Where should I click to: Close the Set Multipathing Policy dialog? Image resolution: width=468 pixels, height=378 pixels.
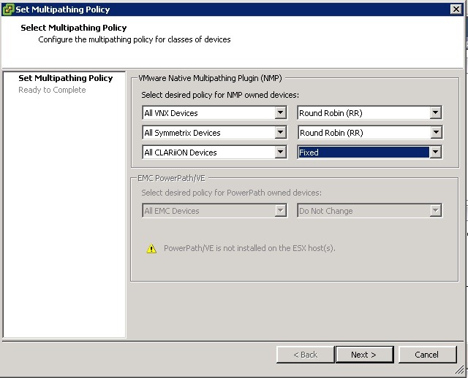[456, 9]
